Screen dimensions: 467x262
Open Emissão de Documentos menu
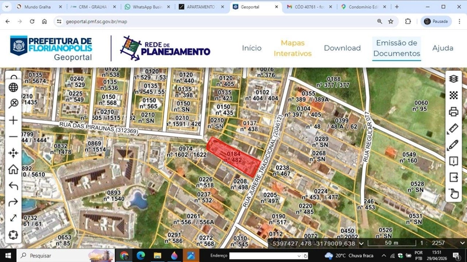[397, 48]
